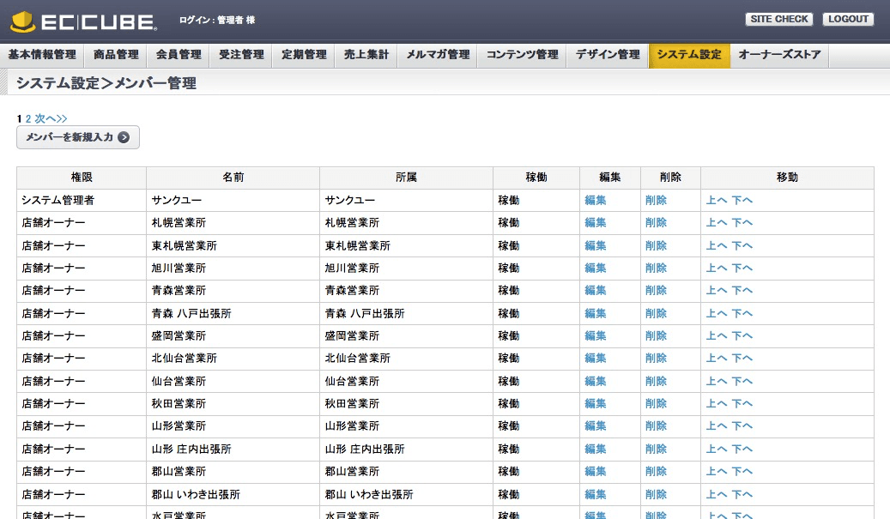Delete the 秋田営業所 member
The height and width of the screenshot is (519, 890).
(x=656, y=404)
